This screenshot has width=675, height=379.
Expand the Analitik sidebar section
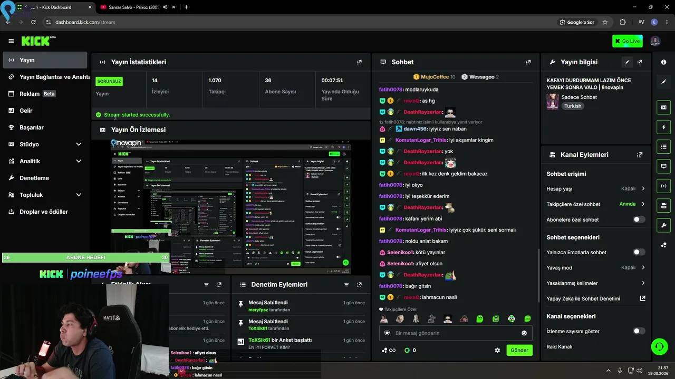click(45, 161)
